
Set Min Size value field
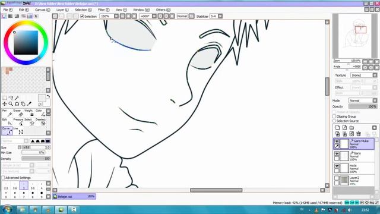[x=33, y=153]
